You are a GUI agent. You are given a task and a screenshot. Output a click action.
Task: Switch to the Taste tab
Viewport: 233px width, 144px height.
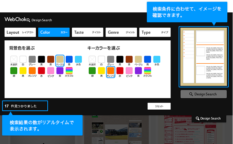tap(88, 32)
